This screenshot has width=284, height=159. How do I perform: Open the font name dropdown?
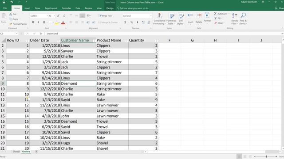click(47, 16)
